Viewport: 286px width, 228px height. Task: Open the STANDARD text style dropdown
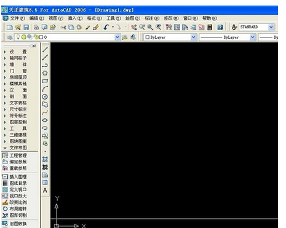pyautogui.click(x=271, y=27)
